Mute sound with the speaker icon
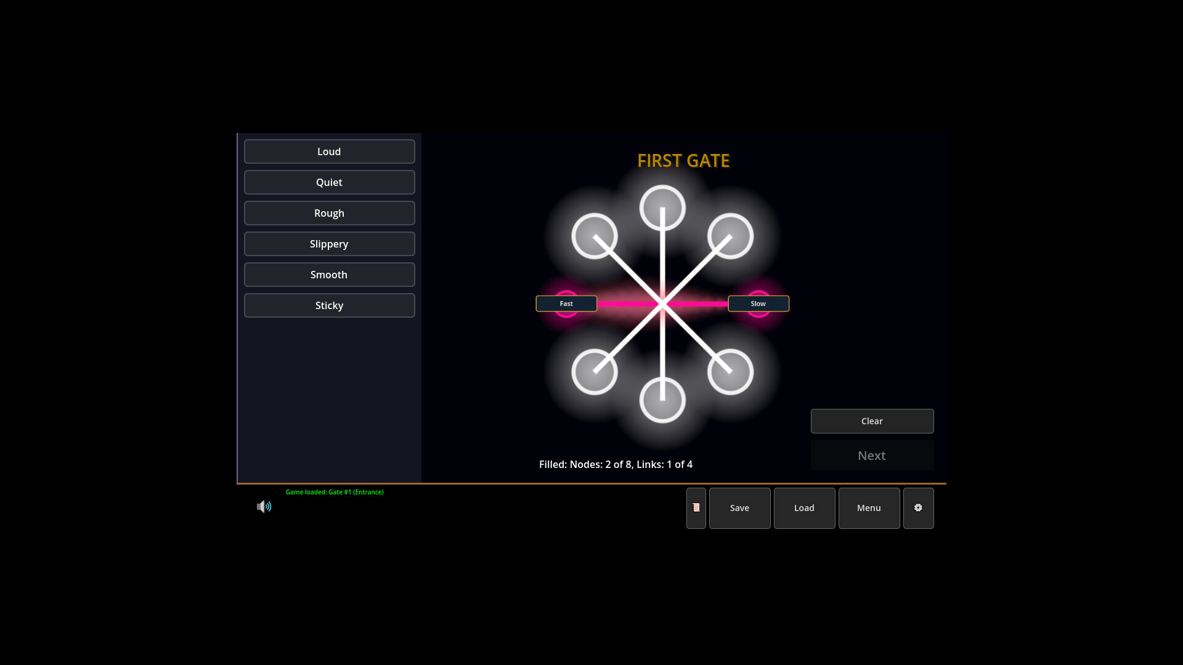Screen dimensions: 1183x665 (264, 507)
